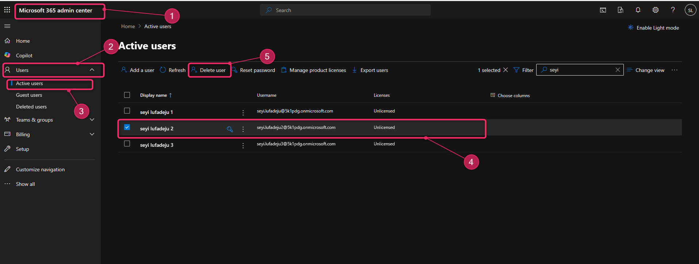The image size is (699, 264).
Task: Click Export users
Action: [x=370, y=70]
